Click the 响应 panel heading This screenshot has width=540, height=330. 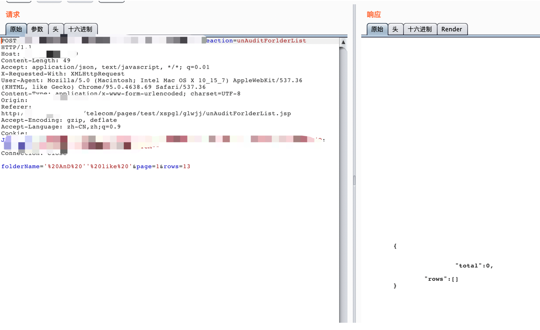374,15
